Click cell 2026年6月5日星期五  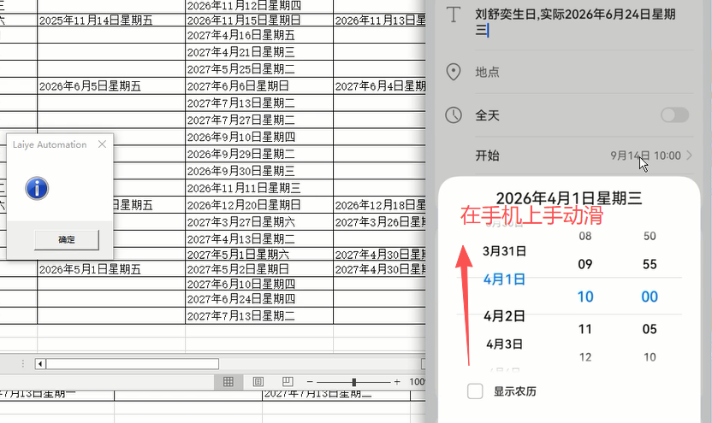point(111,86)
